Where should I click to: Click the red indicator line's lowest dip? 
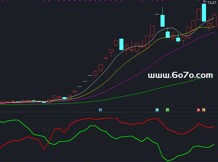tap(44, 149)
